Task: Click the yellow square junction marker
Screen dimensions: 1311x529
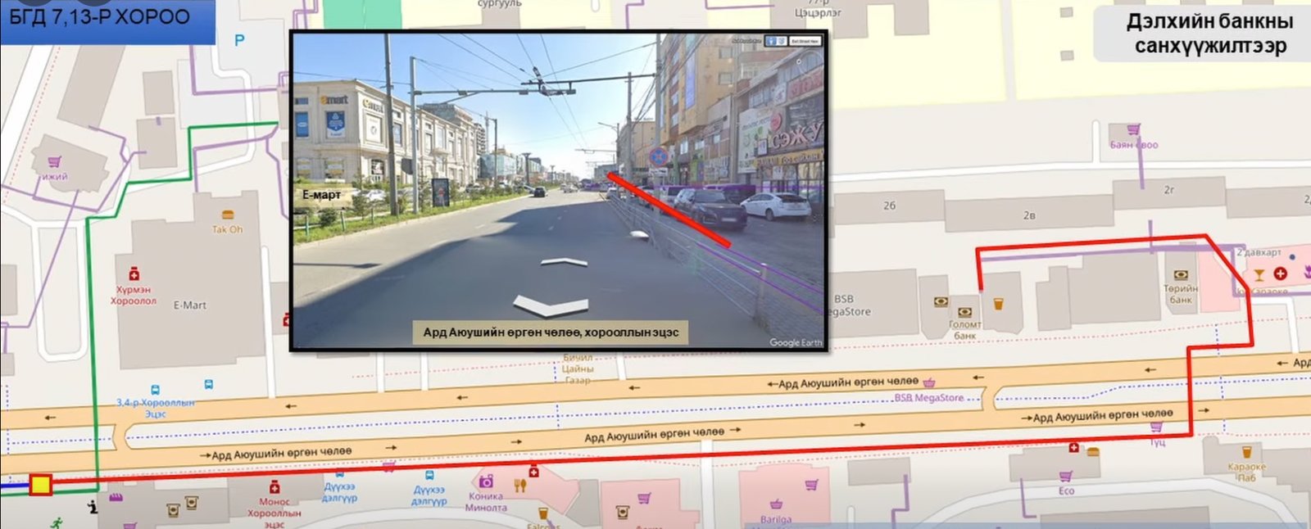Action: pos(40,485)
